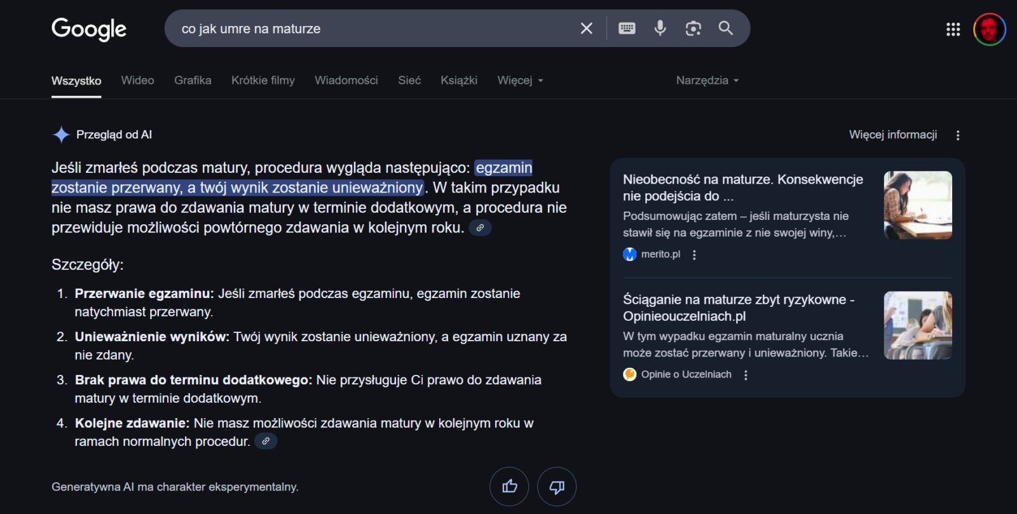Click in the search box text field

[x=375, y=29]
